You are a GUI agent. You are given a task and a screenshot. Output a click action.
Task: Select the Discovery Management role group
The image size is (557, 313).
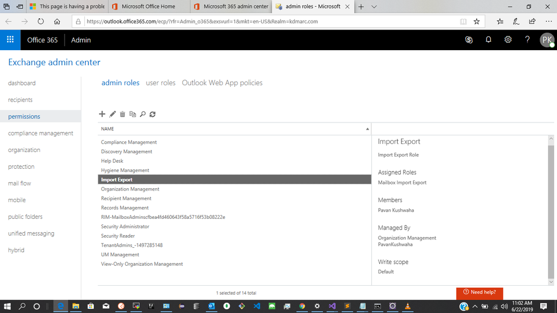pyautogui.click(x=234, y=151)
